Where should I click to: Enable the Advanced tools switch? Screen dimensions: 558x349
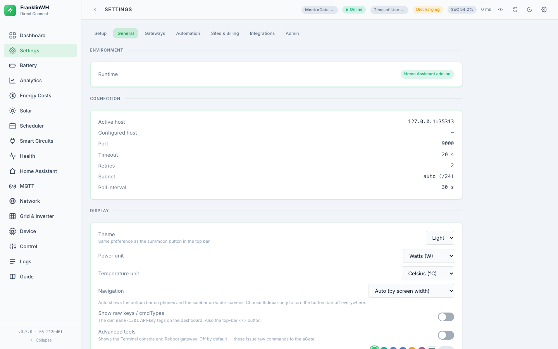click(x=446, y=335)
